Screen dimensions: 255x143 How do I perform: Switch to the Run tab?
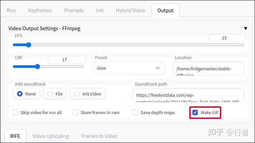click(11, 11)
